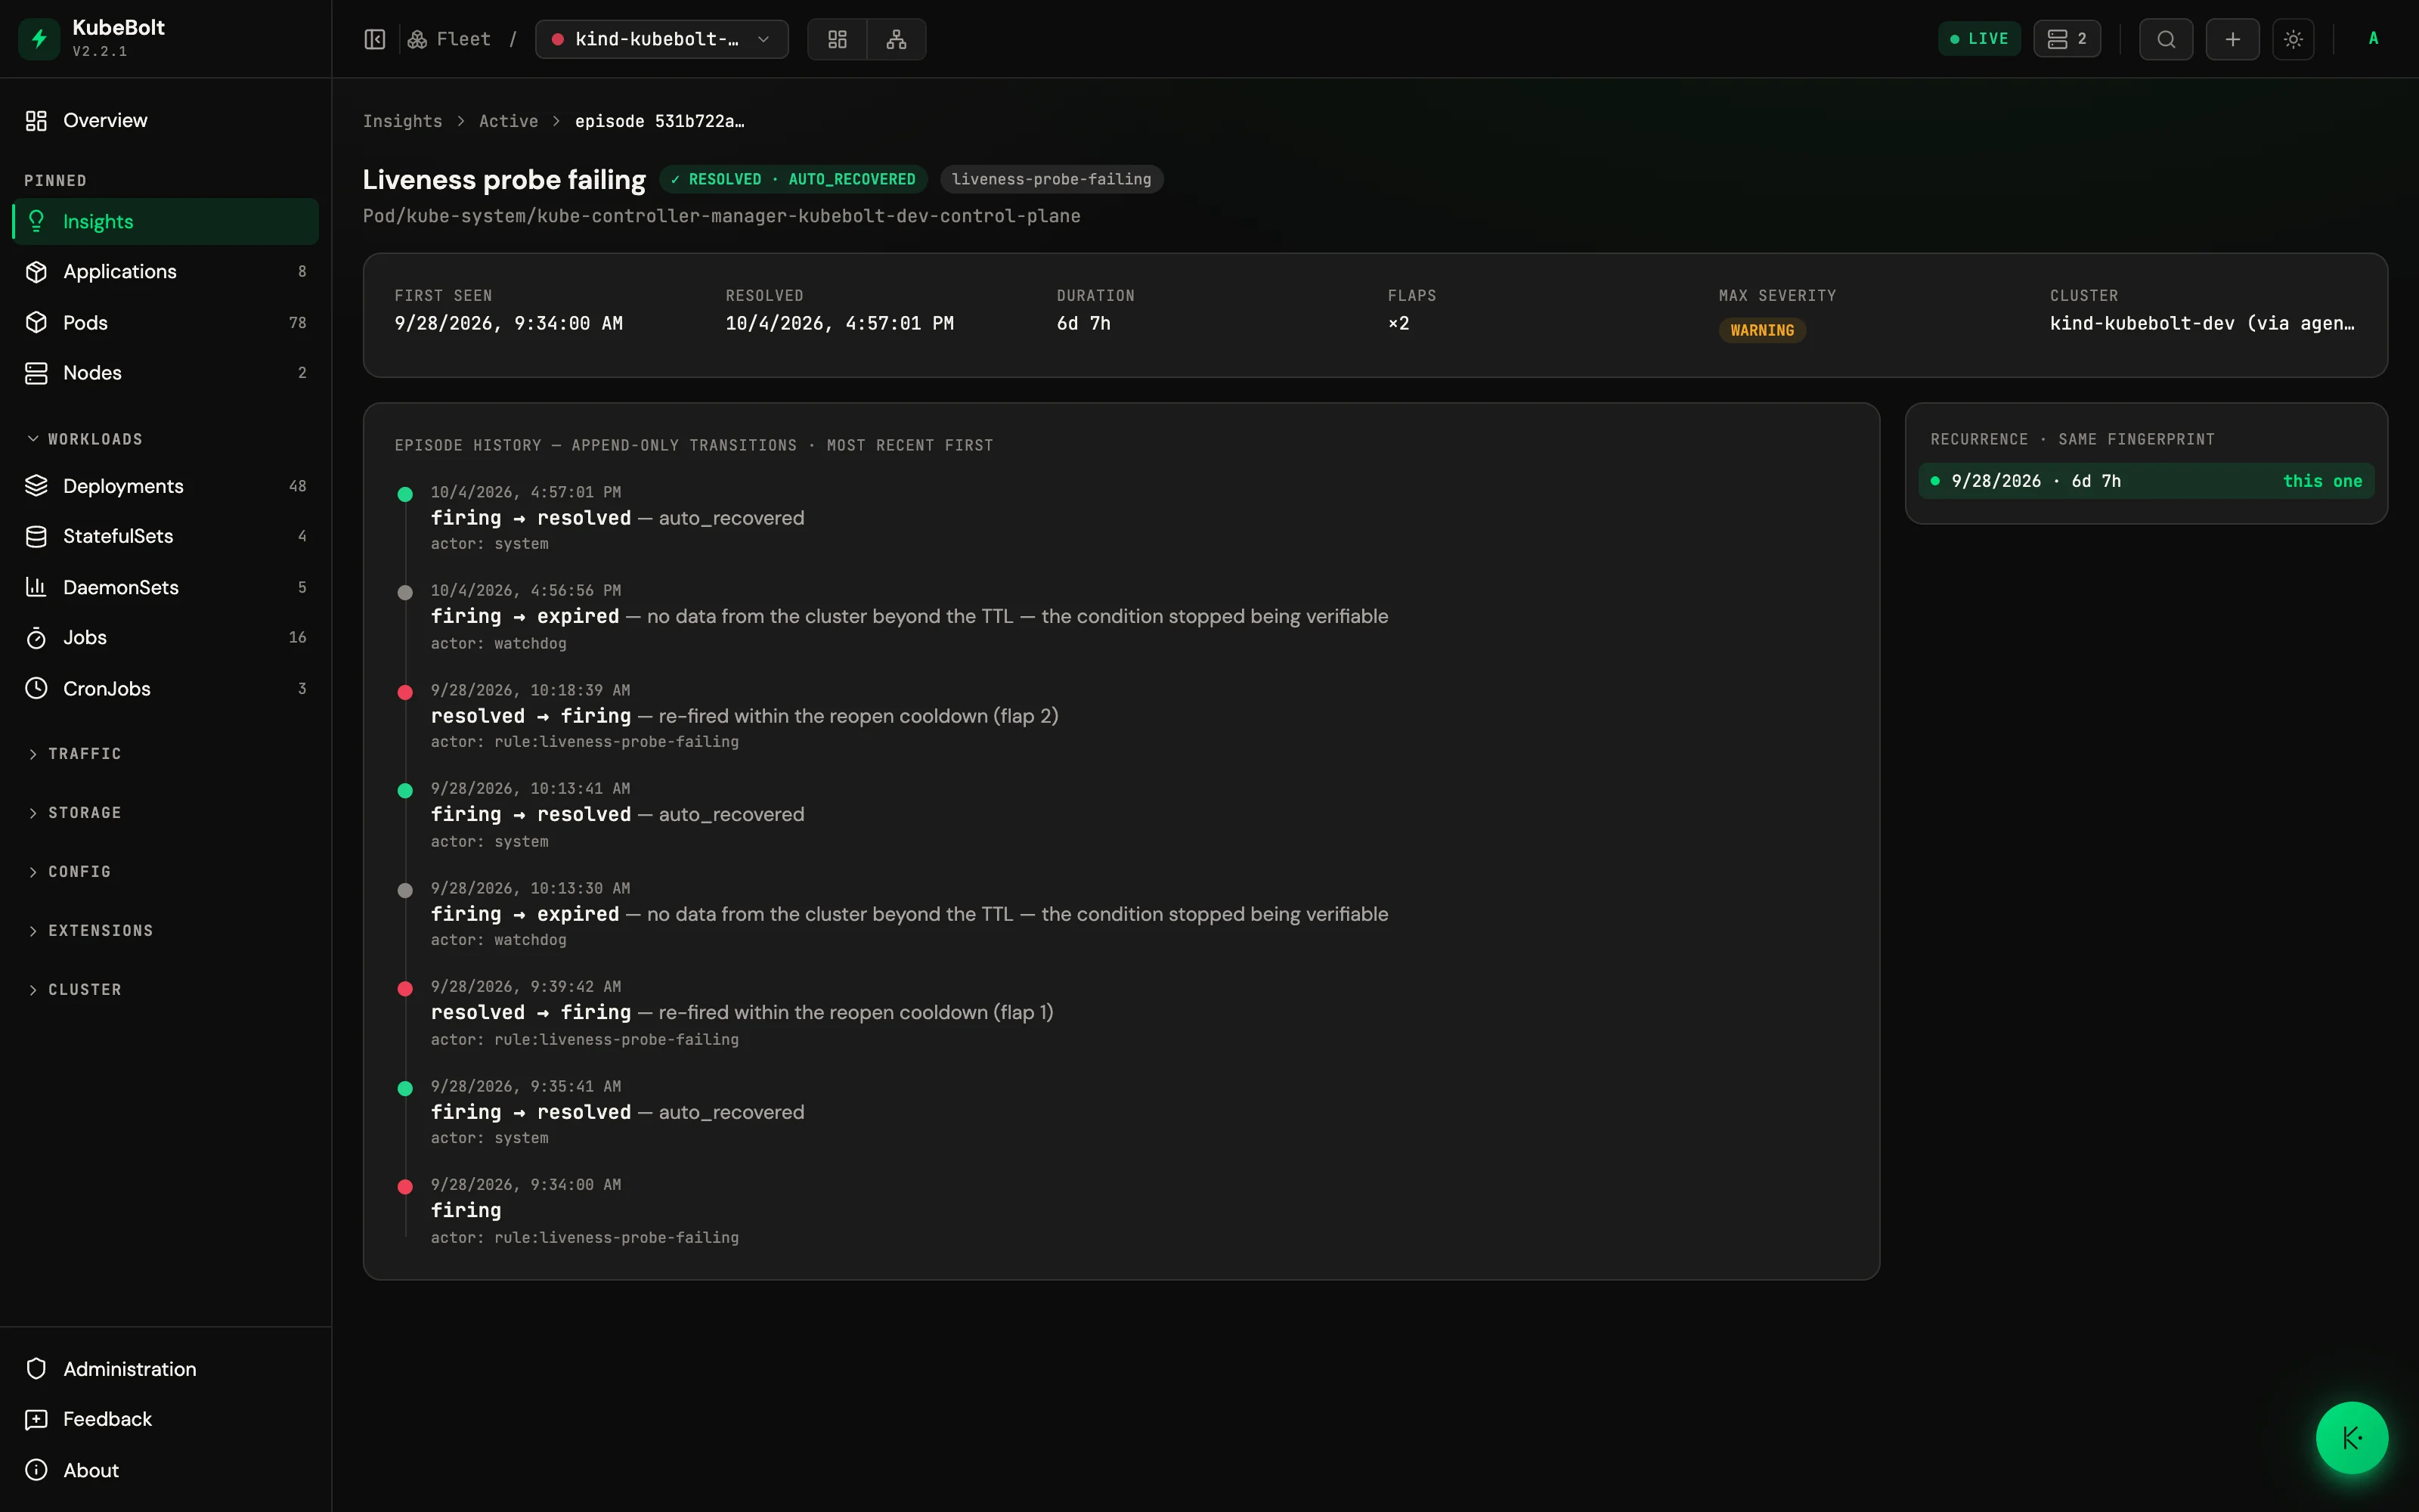Open Deployments in sidebar
Image resolution: width=2419 pixels, height=1512 pixels.
coord(165,486)
